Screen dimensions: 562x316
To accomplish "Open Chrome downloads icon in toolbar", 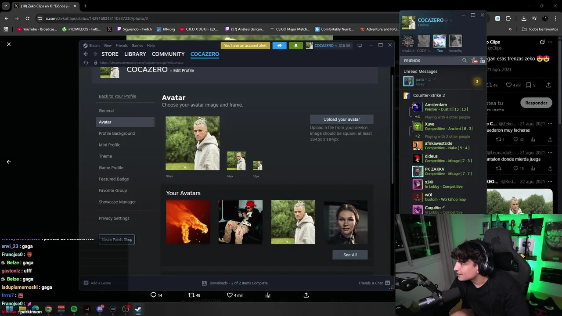I will [x=524, y=18].
